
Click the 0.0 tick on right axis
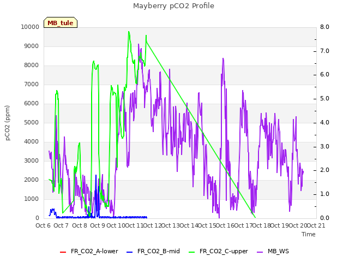324,218
